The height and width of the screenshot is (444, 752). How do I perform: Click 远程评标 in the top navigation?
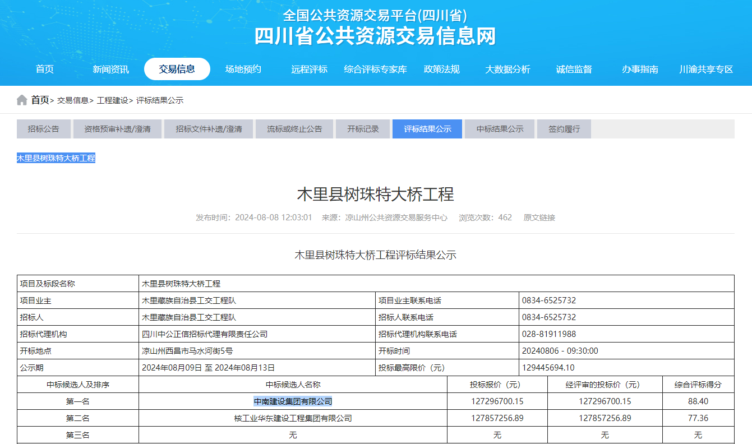tap(309, 69)
